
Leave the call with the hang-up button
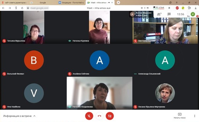coord(99,116)
